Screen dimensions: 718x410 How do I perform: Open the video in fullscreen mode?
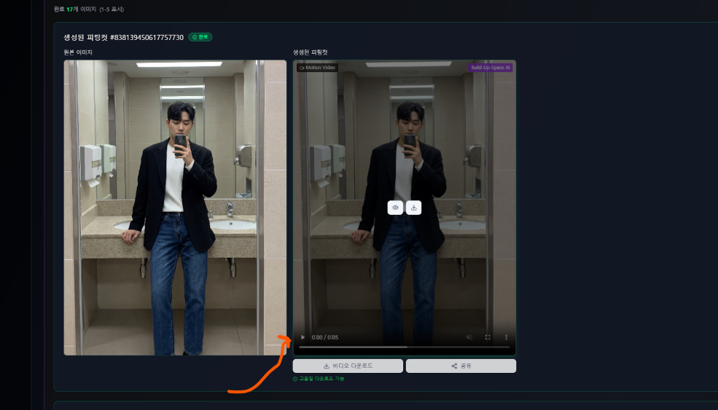coord(488,337)
